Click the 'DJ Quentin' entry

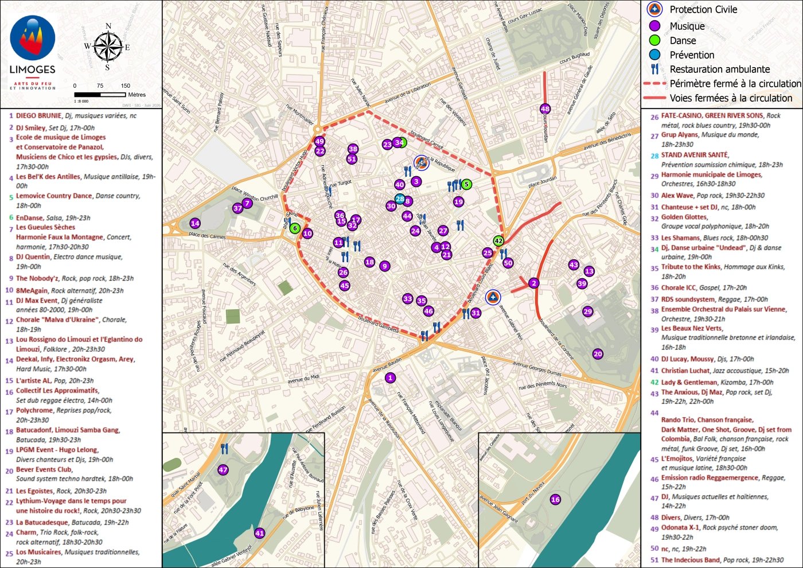68,262
